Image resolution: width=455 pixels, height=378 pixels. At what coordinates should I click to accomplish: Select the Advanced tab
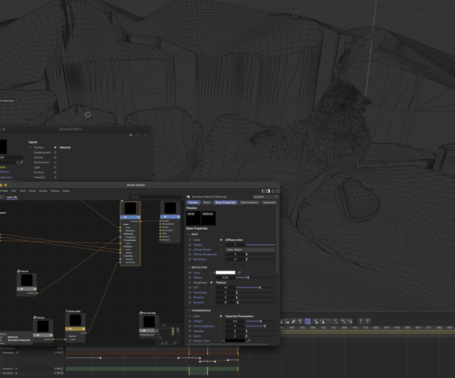(x=269, y=203)
